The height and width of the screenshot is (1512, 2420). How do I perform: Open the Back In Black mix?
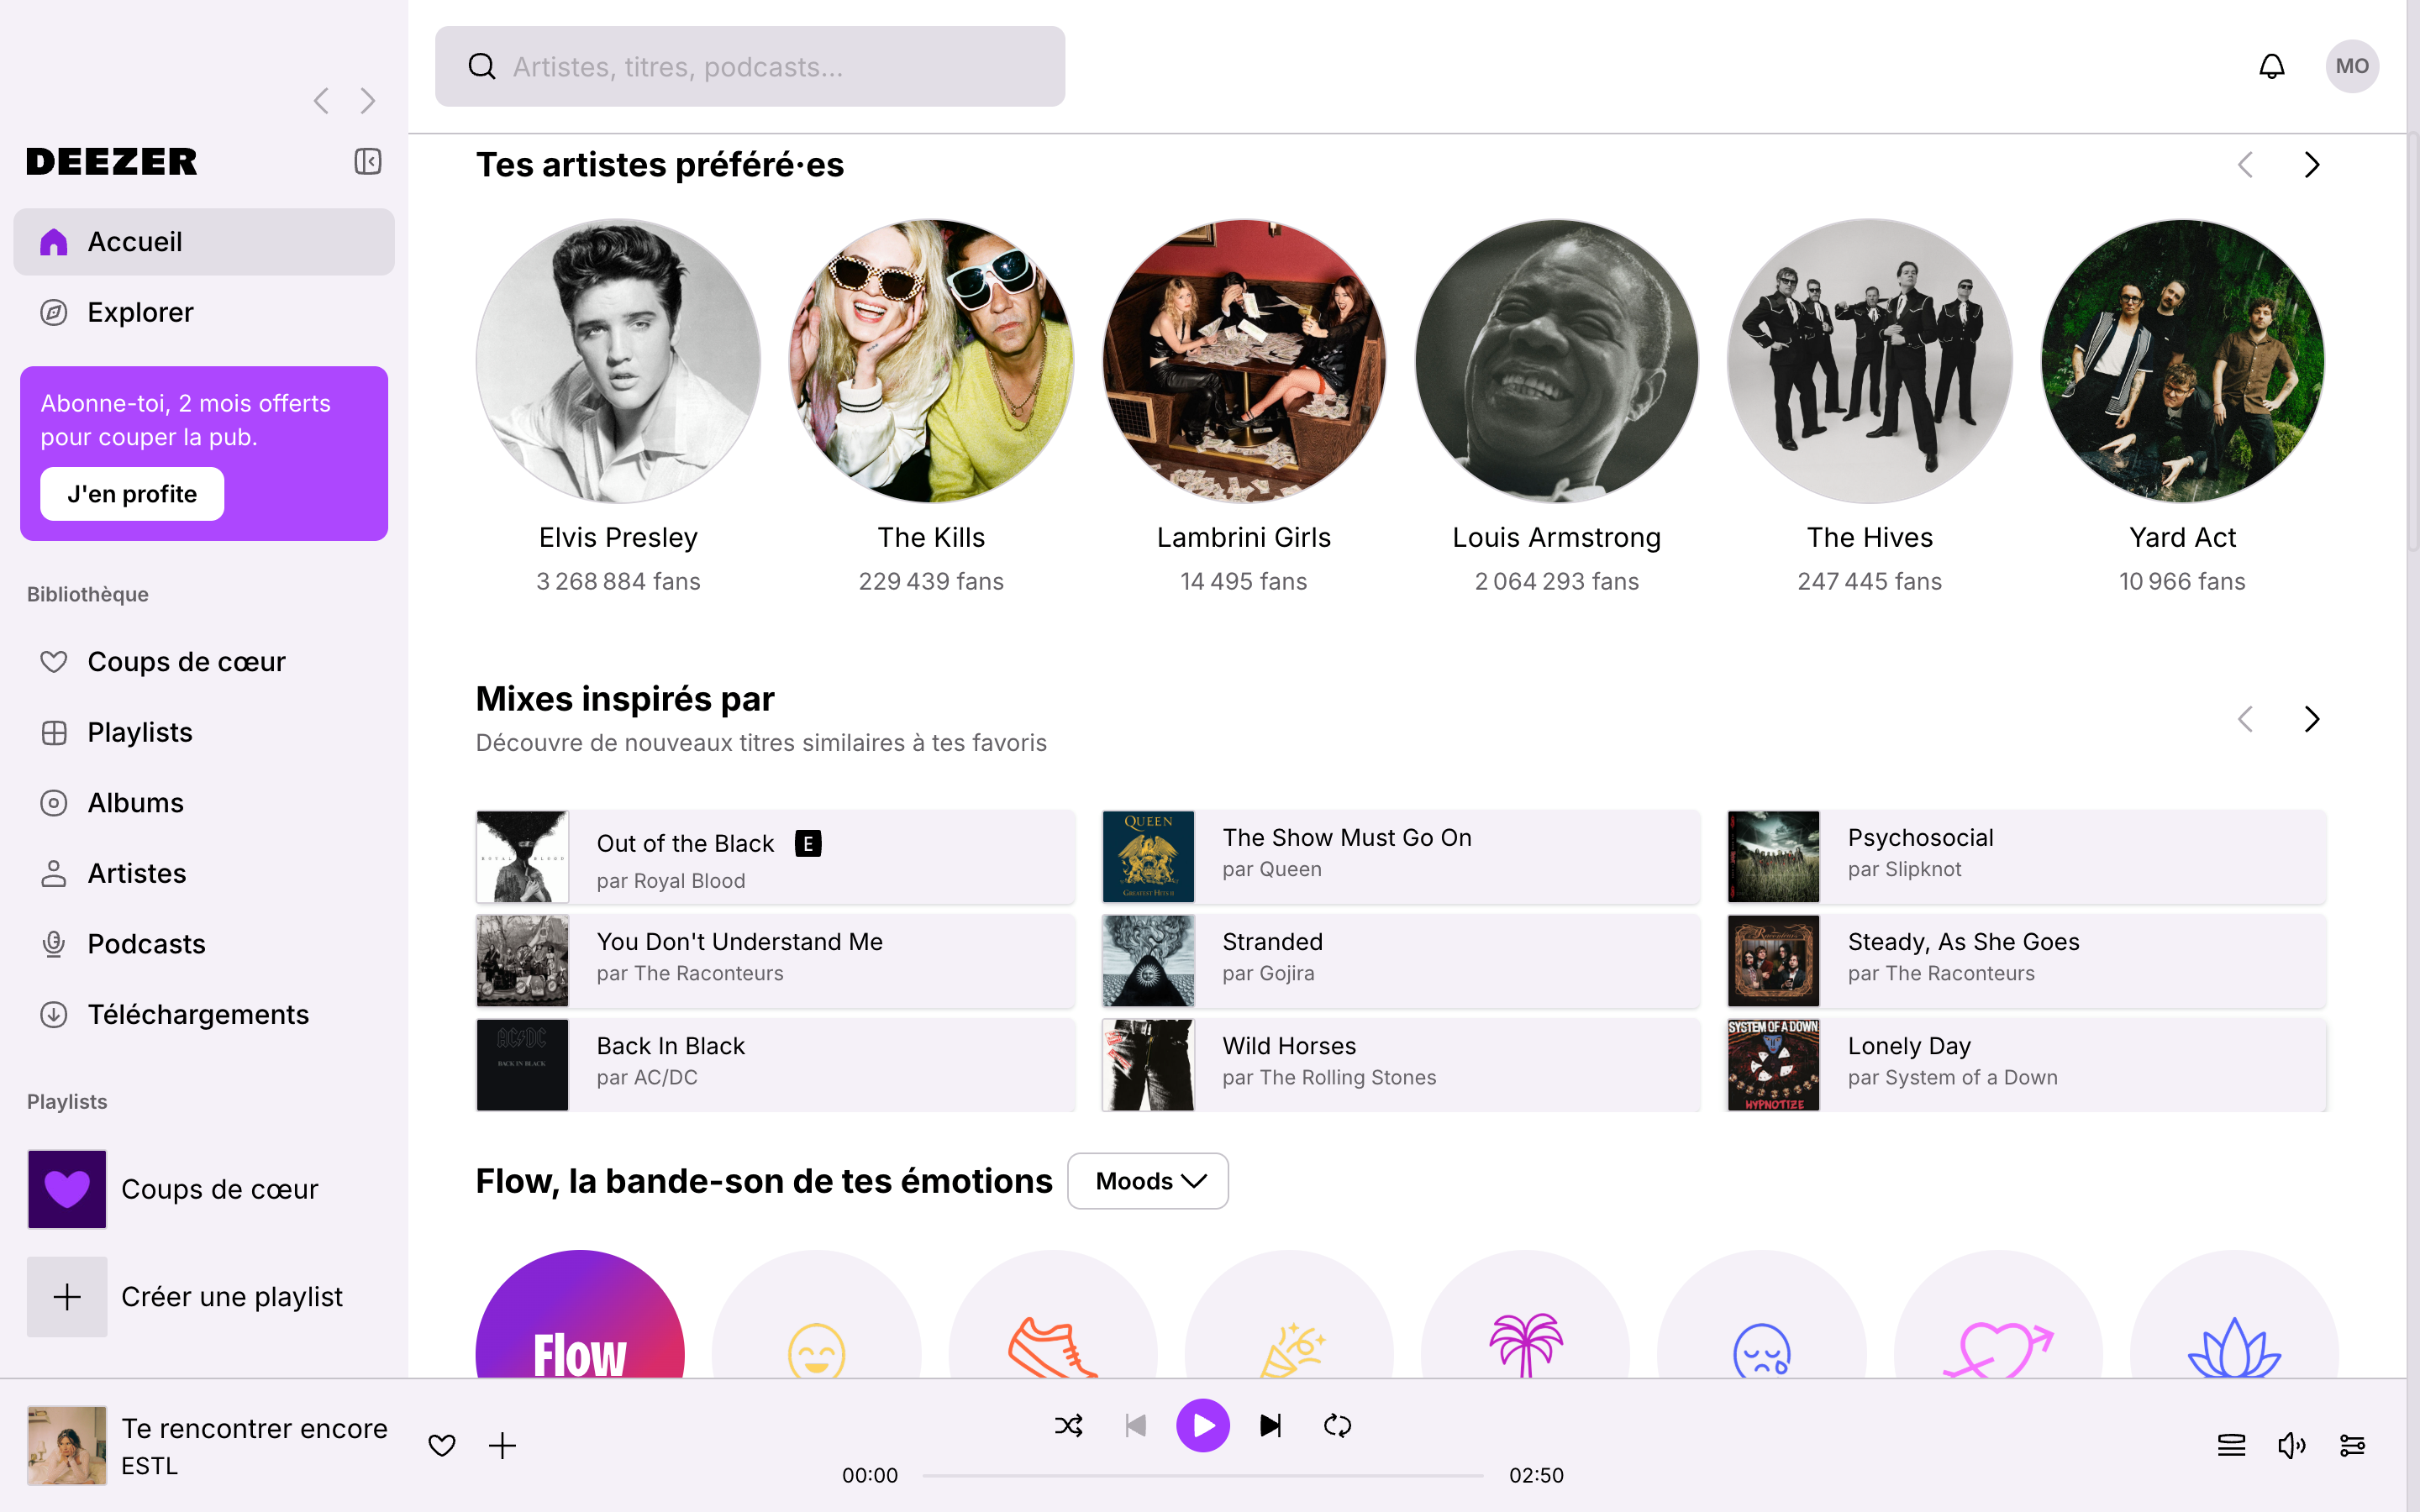click(776, 1065)
